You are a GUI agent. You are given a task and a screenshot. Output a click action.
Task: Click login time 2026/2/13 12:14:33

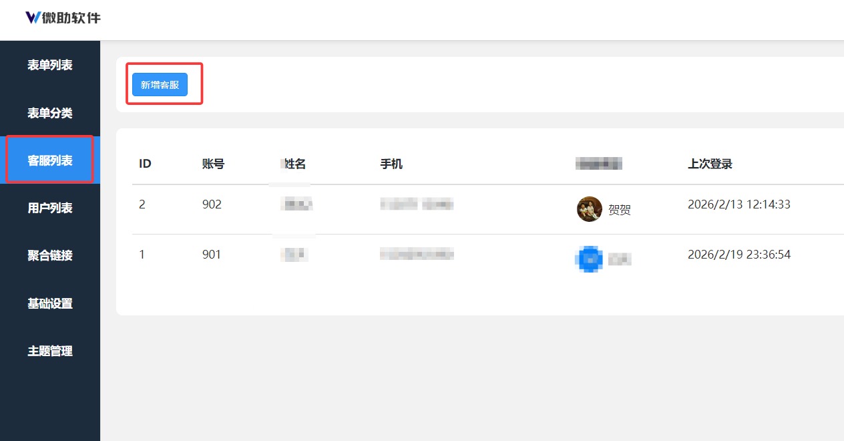coord(738,204)
